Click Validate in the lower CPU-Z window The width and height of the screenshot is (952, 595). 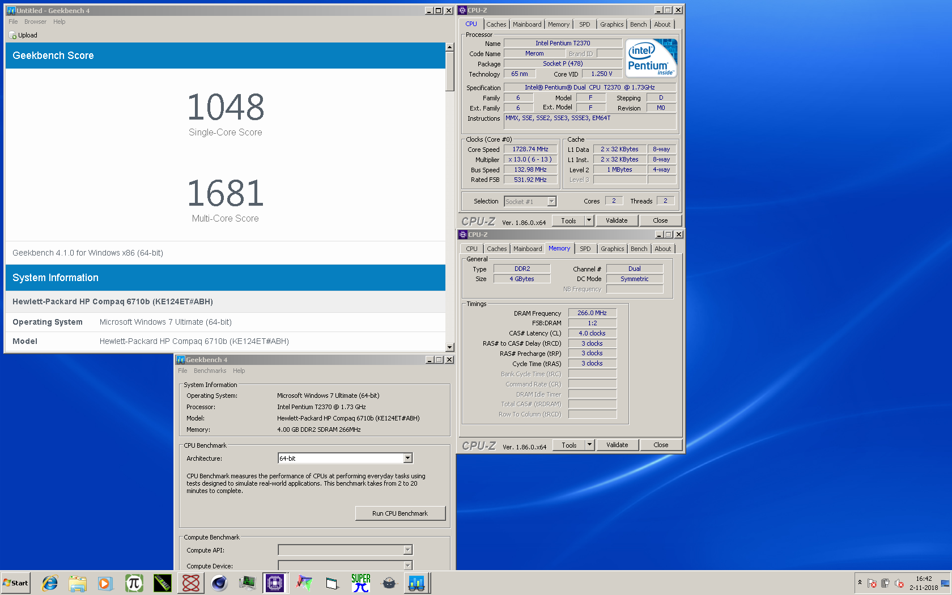[x=617, y=445]
